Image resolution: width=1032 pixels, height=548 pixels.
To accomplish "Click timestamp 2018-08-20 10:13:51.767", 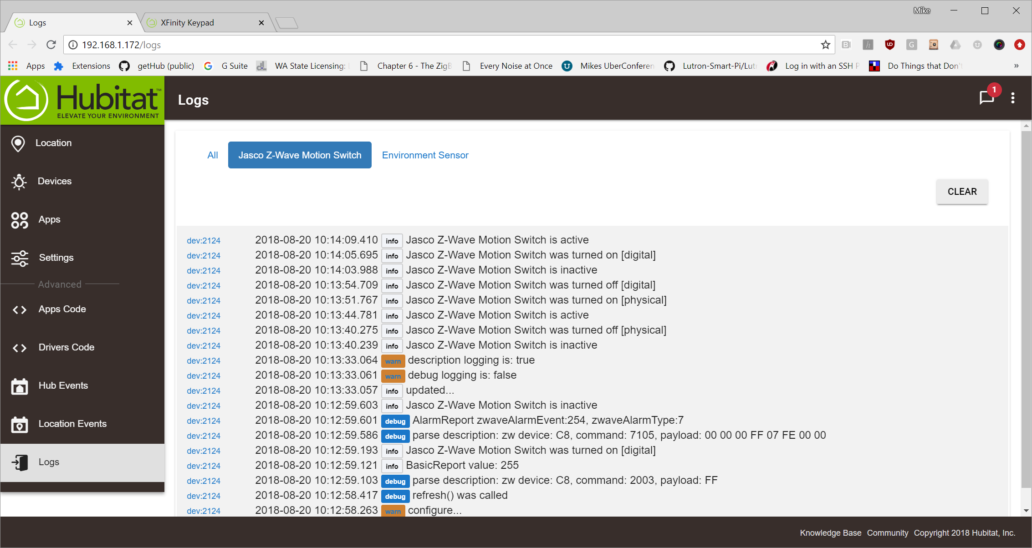I will coord(317,300).
